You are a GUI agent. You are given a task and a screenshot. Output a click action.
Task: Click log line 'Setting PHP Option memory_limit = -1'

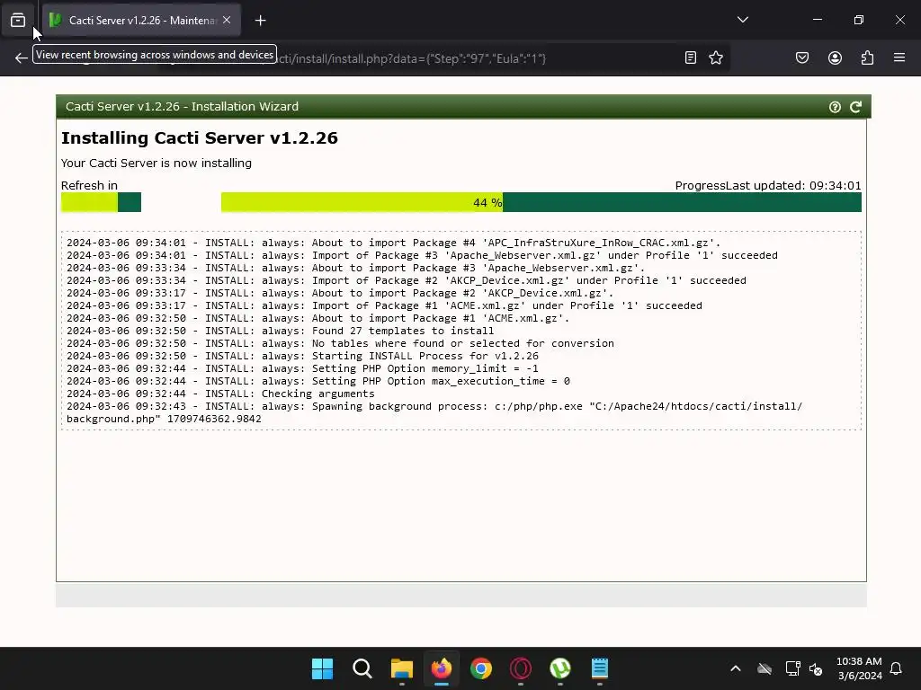click(302, 368)
